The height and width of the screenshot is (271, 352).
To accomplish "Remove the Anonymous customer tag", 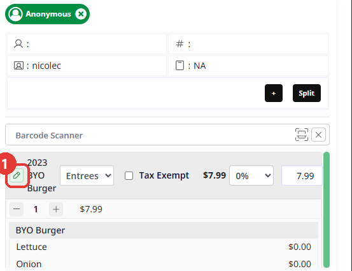I will (81, 14).
